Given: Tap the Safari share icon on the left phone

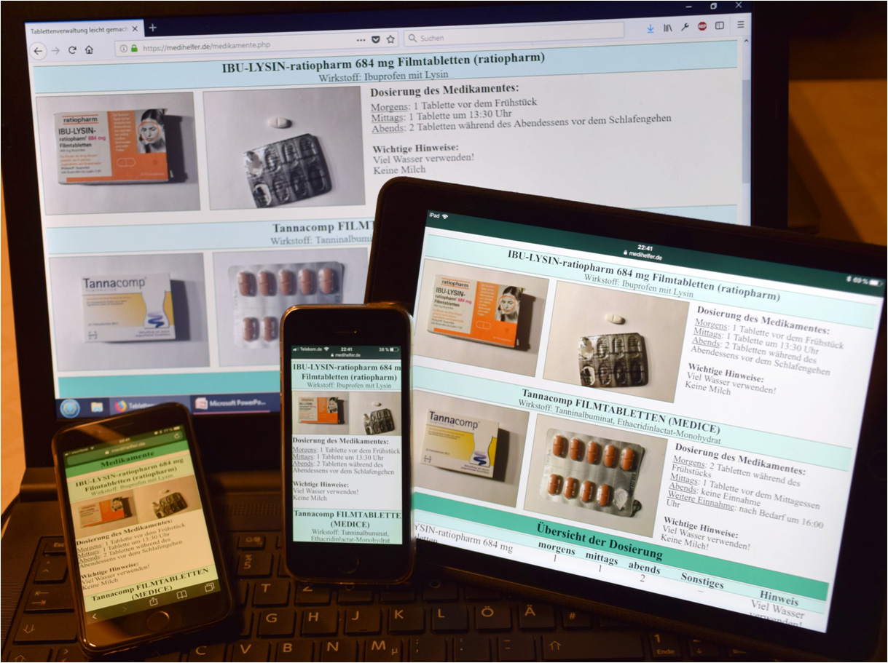Looking at the screenshot, I should pos(154,603).
